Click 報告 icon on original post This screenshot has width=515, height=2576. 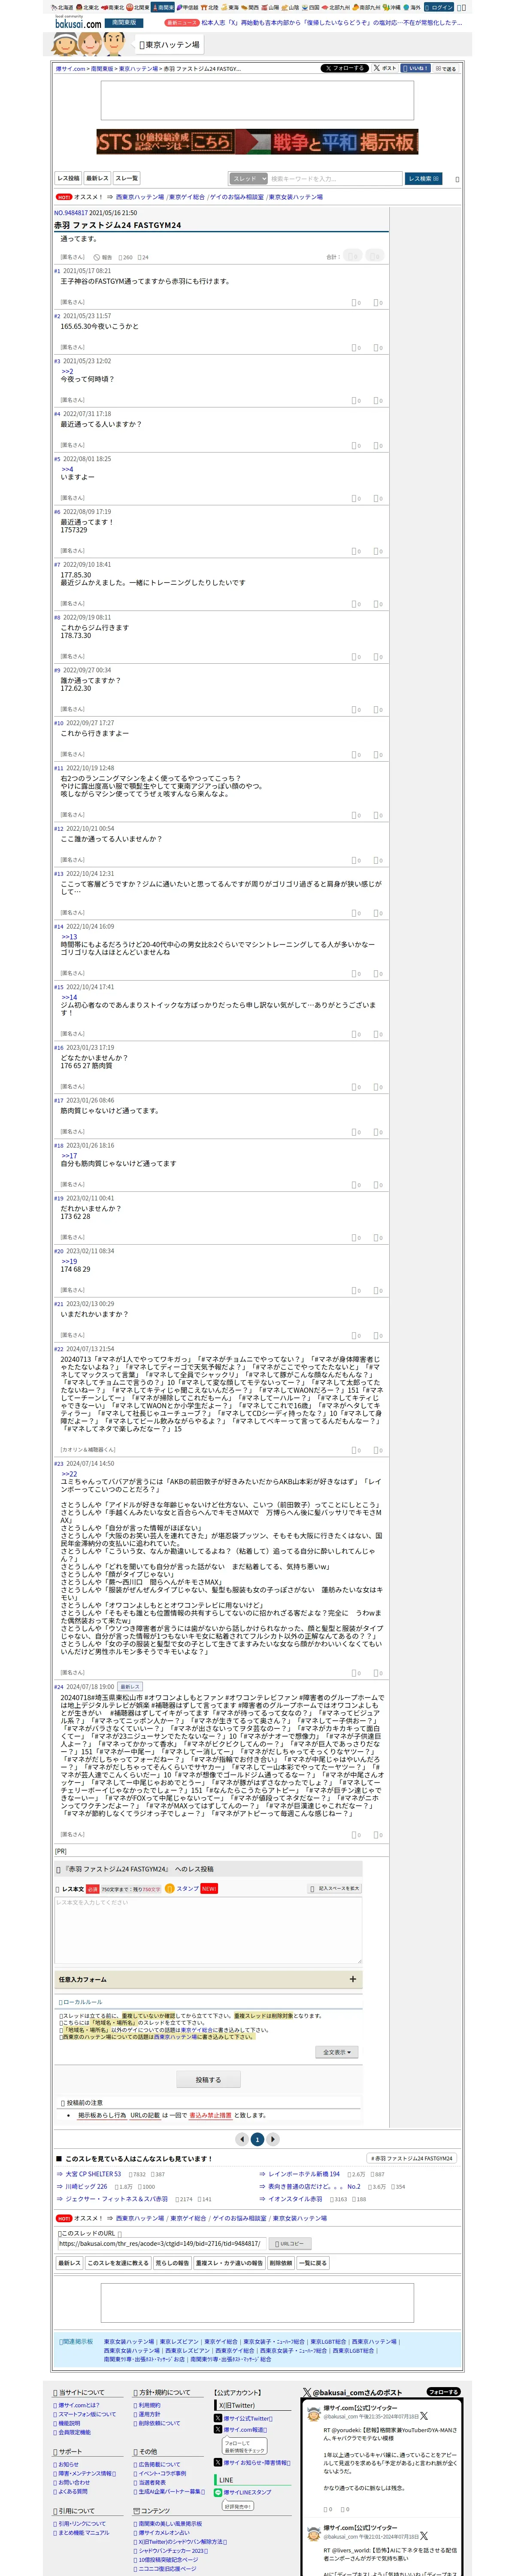pyautogui.click(x=103, y=257)
